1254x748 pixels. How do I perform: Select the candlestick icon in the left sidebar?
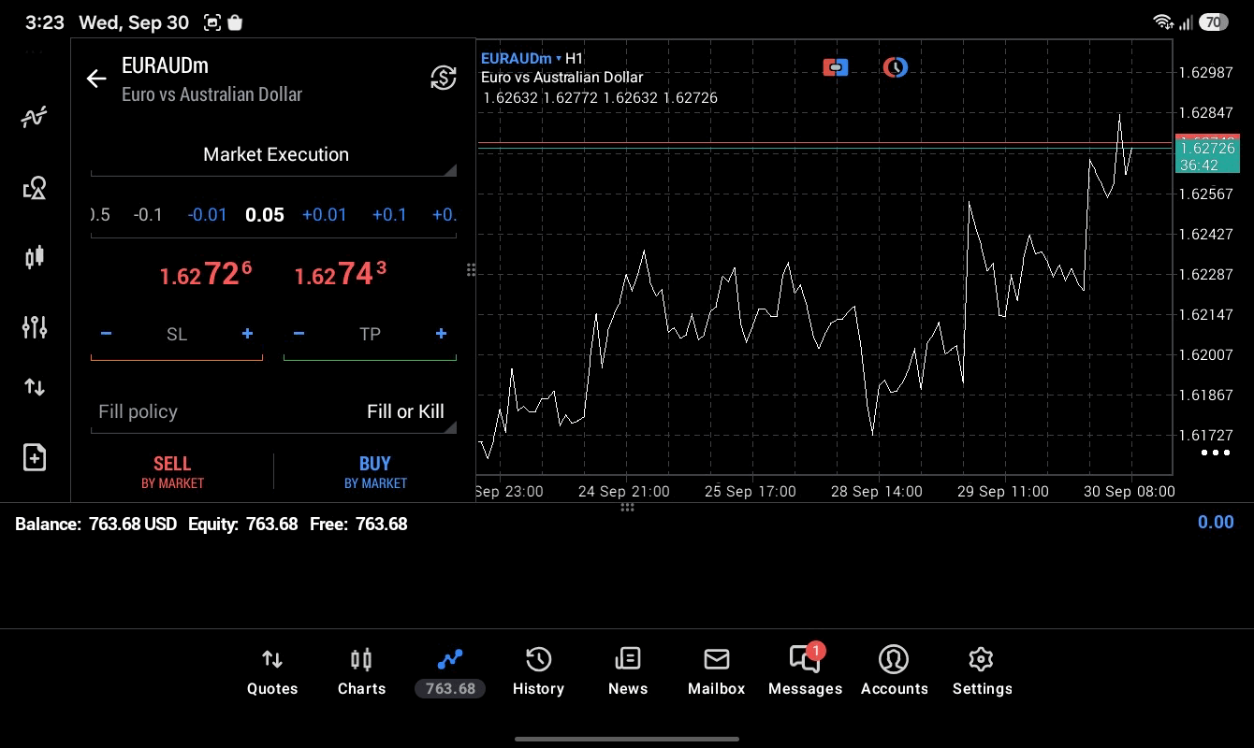35,257
